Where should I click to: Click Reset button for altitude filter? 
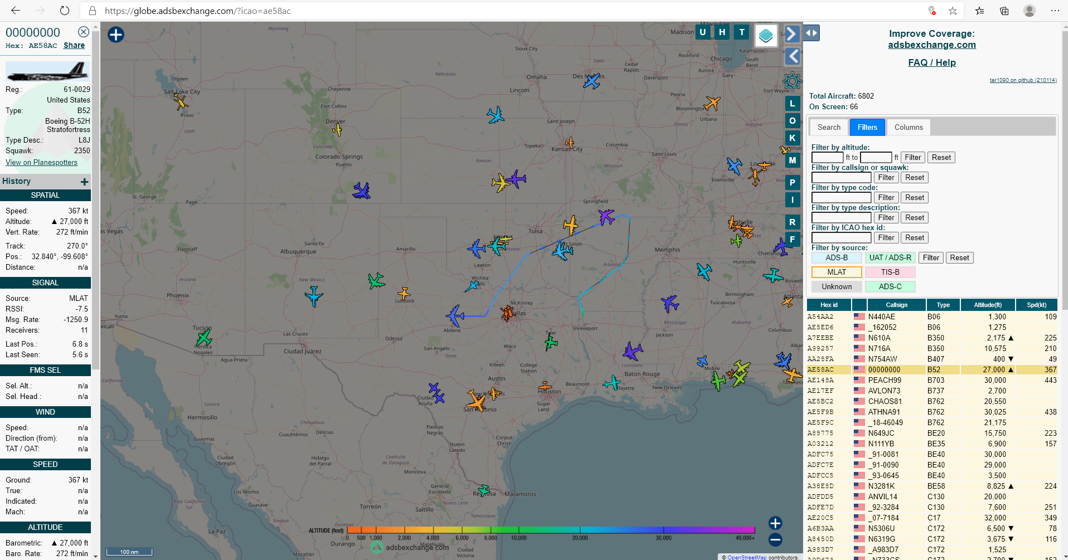(941, 158)
